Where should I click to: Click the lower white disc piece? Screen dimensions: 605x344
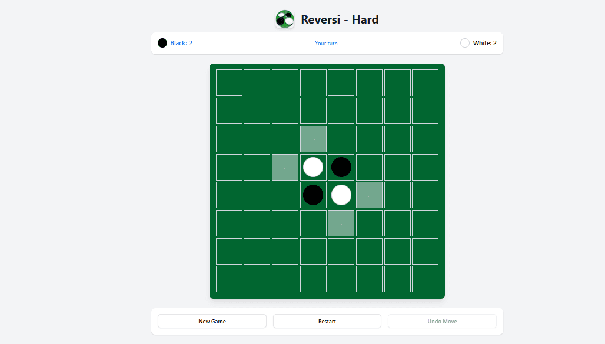click(341, 195)
